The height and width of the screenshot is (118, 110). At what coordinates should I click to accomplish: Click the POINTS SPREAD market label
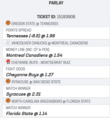click(18, 30)
